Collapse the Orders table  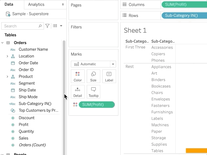3,43
